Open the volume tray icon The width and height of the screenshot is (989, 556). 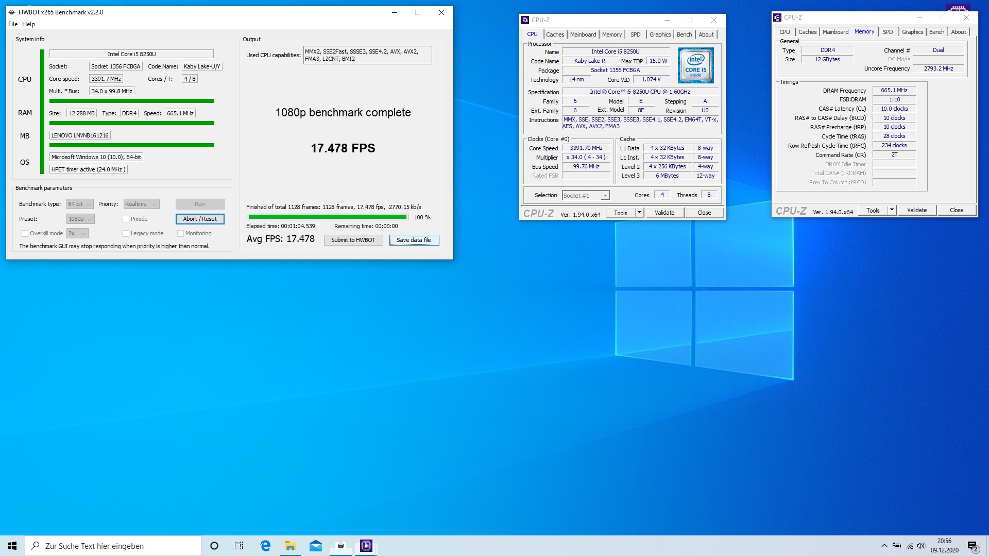pos(921,546)
